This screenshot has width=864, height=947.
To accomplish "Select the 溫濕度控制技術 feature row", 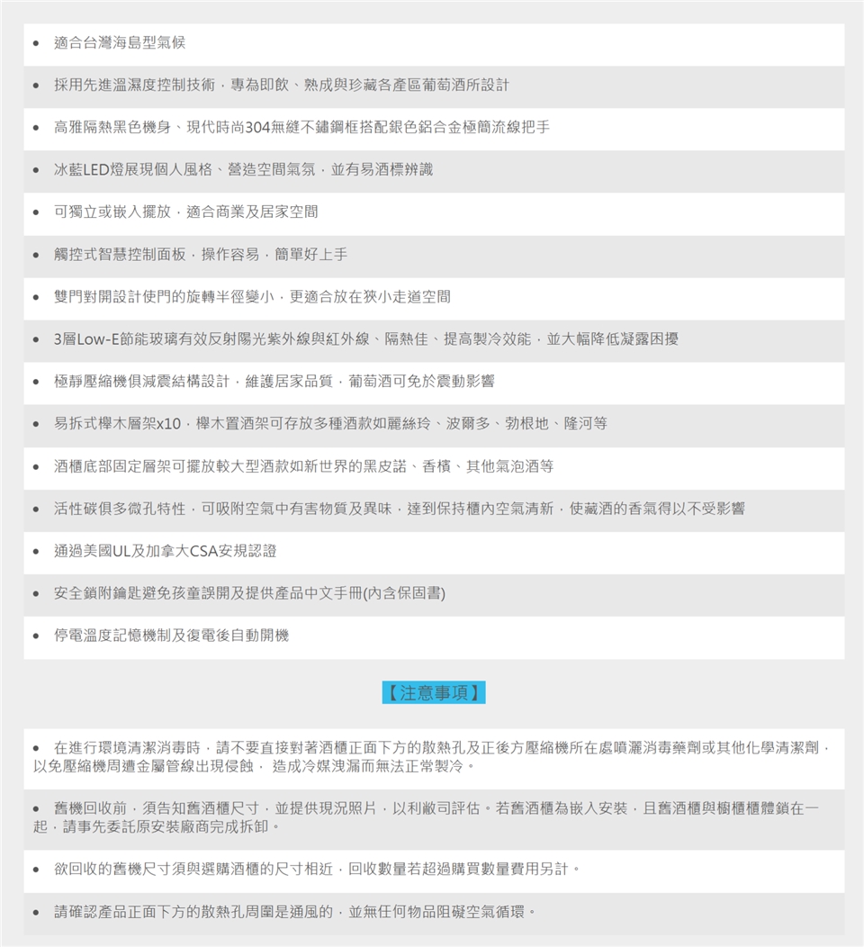I will 281,86.
